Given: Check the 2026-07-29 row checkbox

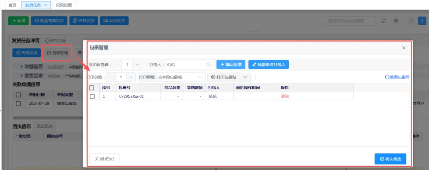Looking at the screenshot, I should point(18,104).
